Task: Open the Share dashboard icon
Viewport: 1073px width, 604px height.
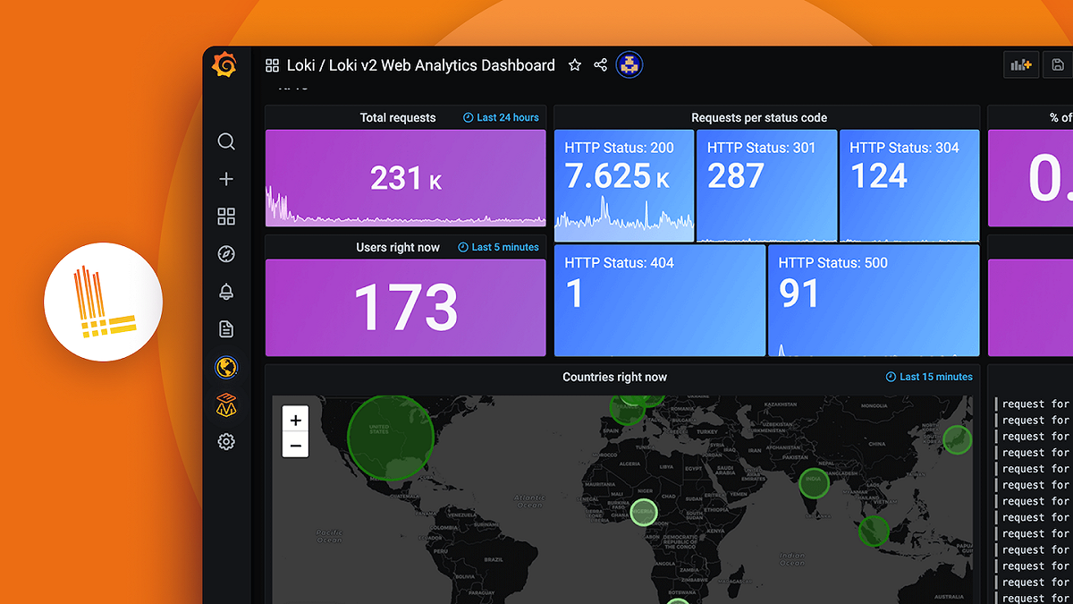Action: tap(600, 64)
